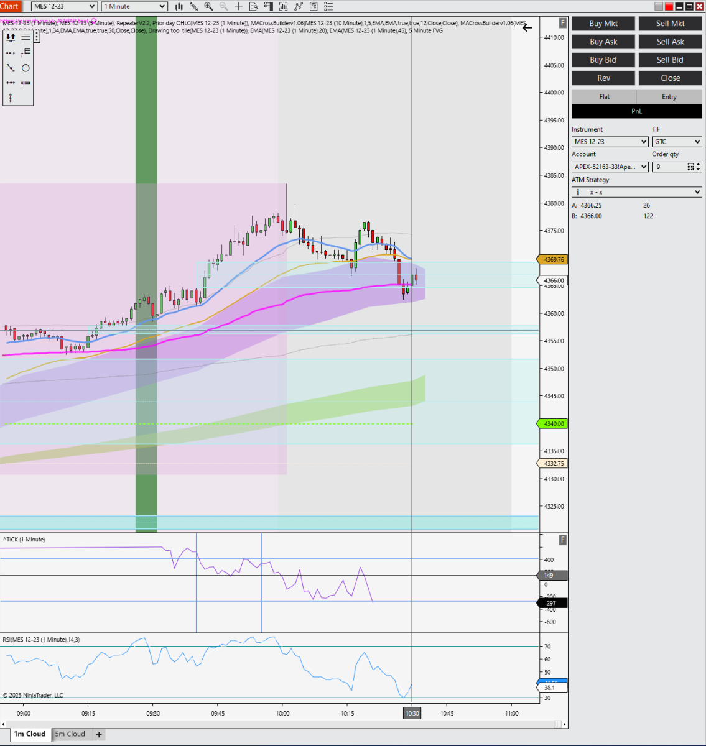Screen dimensions: 706x746
Task: Click the Rev button
Action: coord(603,78)
